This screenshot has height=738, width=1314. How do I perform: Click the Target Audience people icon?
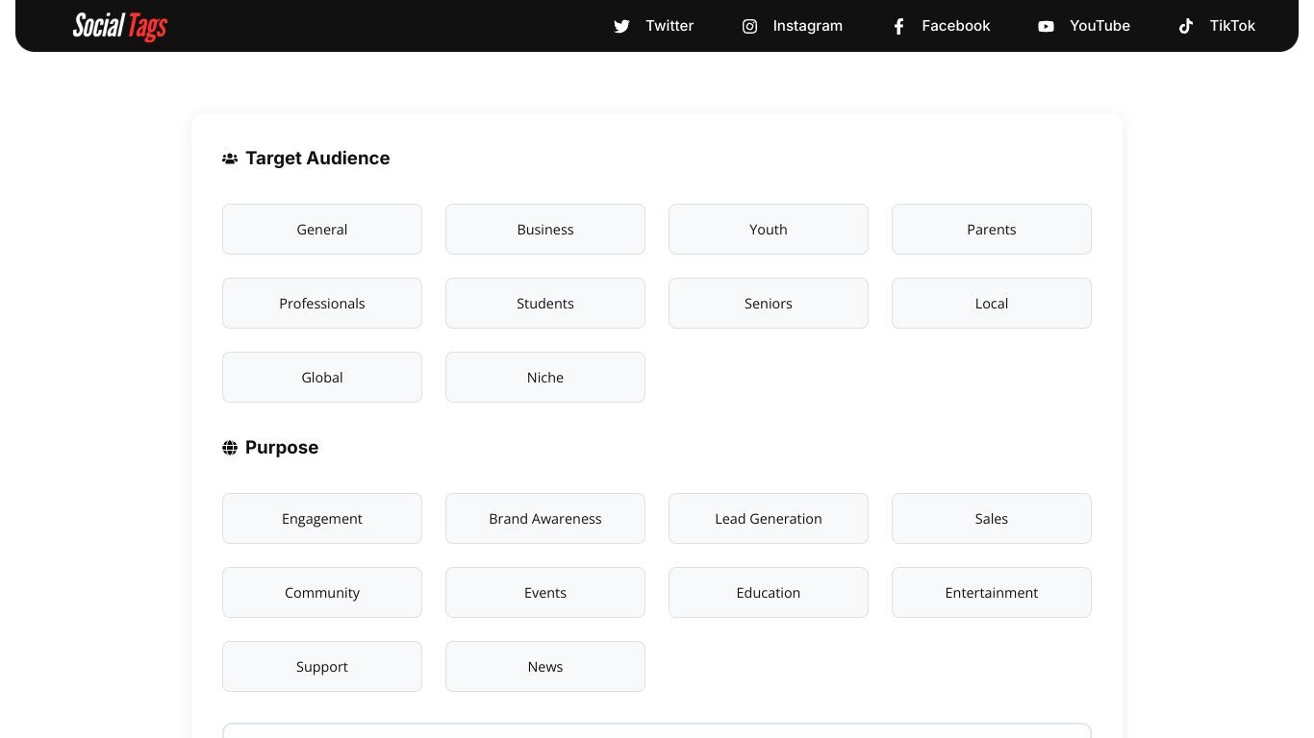[230, 159]
